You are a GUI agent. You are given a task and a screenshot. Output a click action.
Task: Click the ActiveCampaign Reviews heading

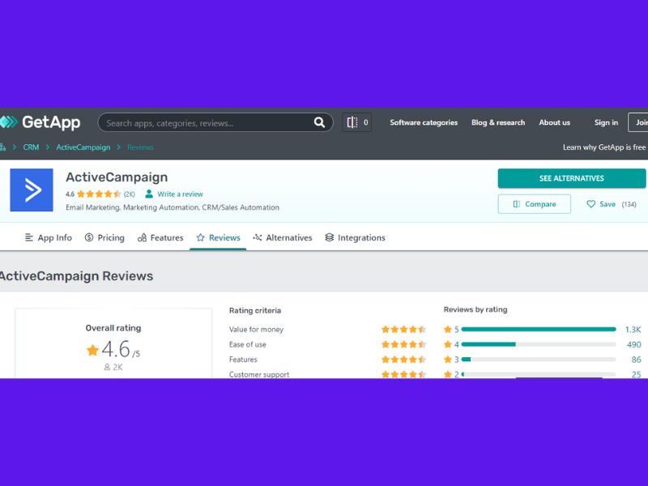pos(76,276)
